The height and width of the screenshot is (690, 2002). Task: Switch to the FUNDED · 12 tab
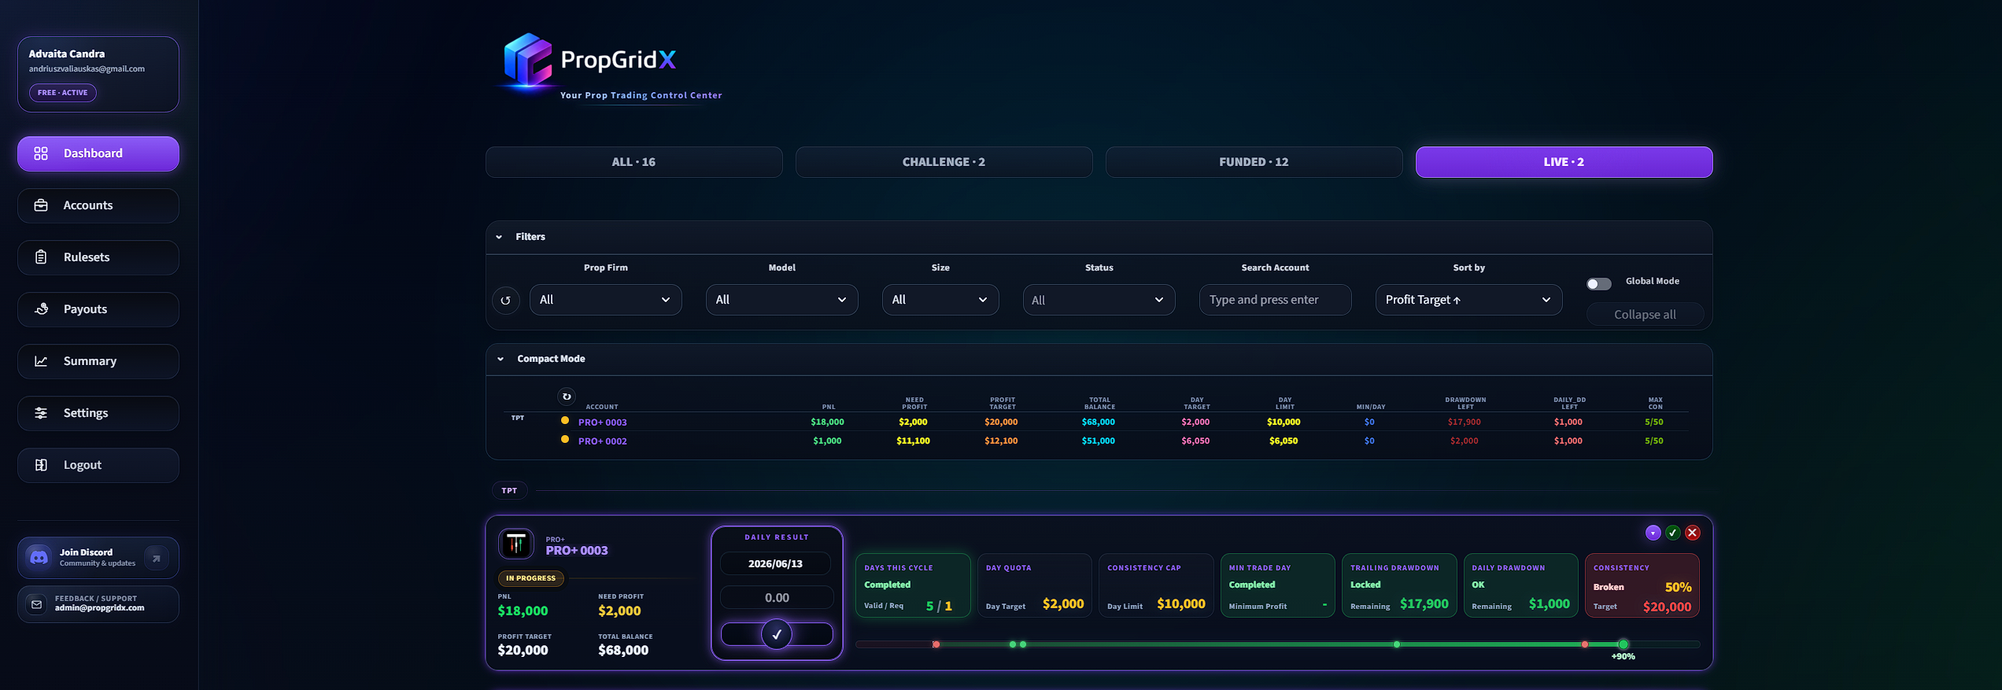coord(1254,162)
